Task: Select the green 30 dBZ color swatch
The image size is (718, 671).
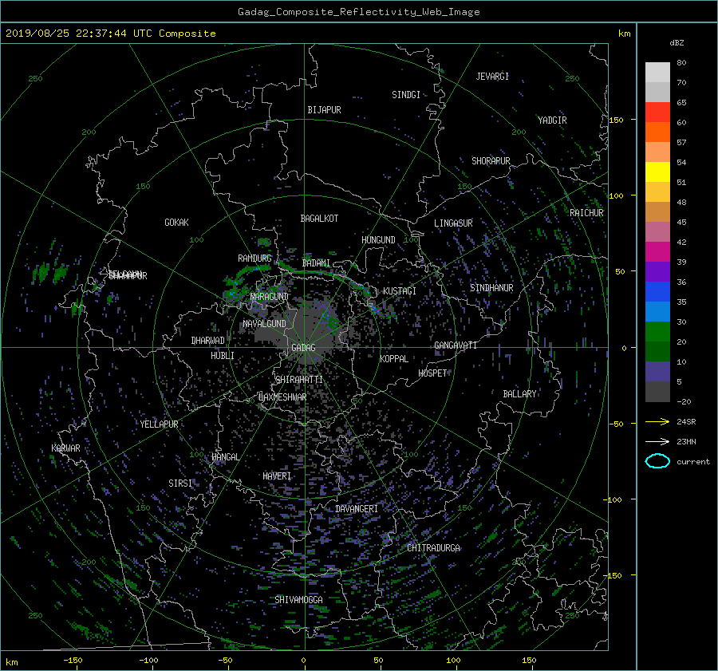Action: pos(657,331)
